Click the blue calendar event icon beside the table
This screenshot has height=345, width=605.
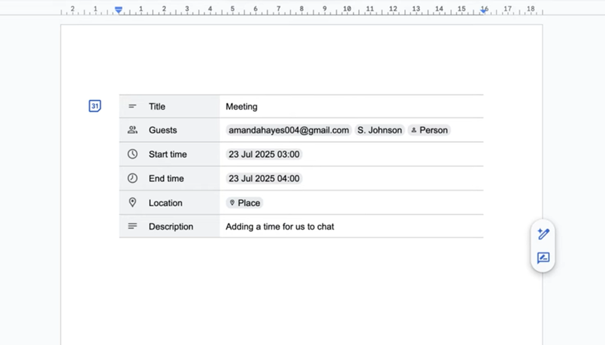click(95, 105)
